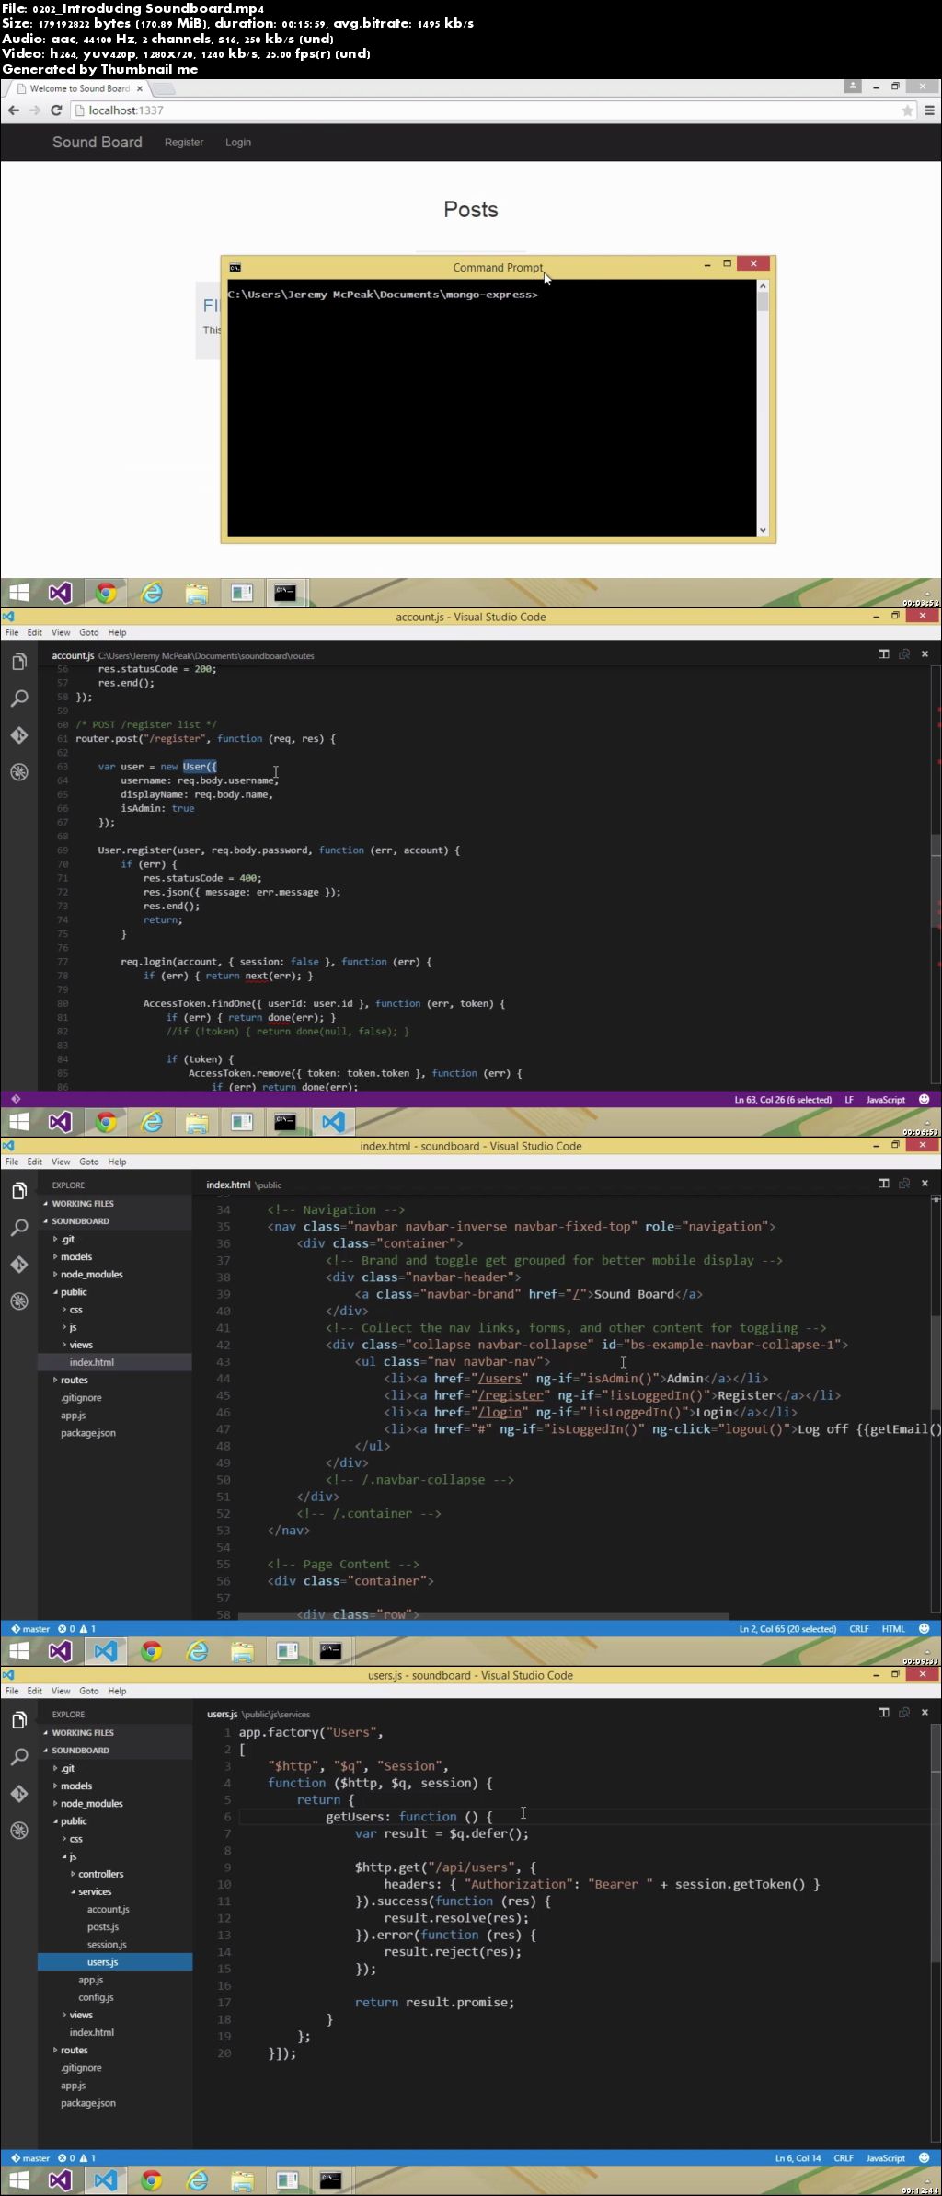Viewport: 942px width, 2196px height.
Task: Open File Explorer from the taskbar below Chrome
Action: [197, 593]
